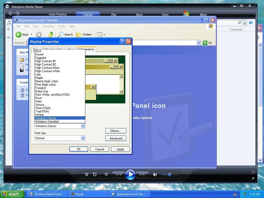Open the Tools menu

click(62, 26)
